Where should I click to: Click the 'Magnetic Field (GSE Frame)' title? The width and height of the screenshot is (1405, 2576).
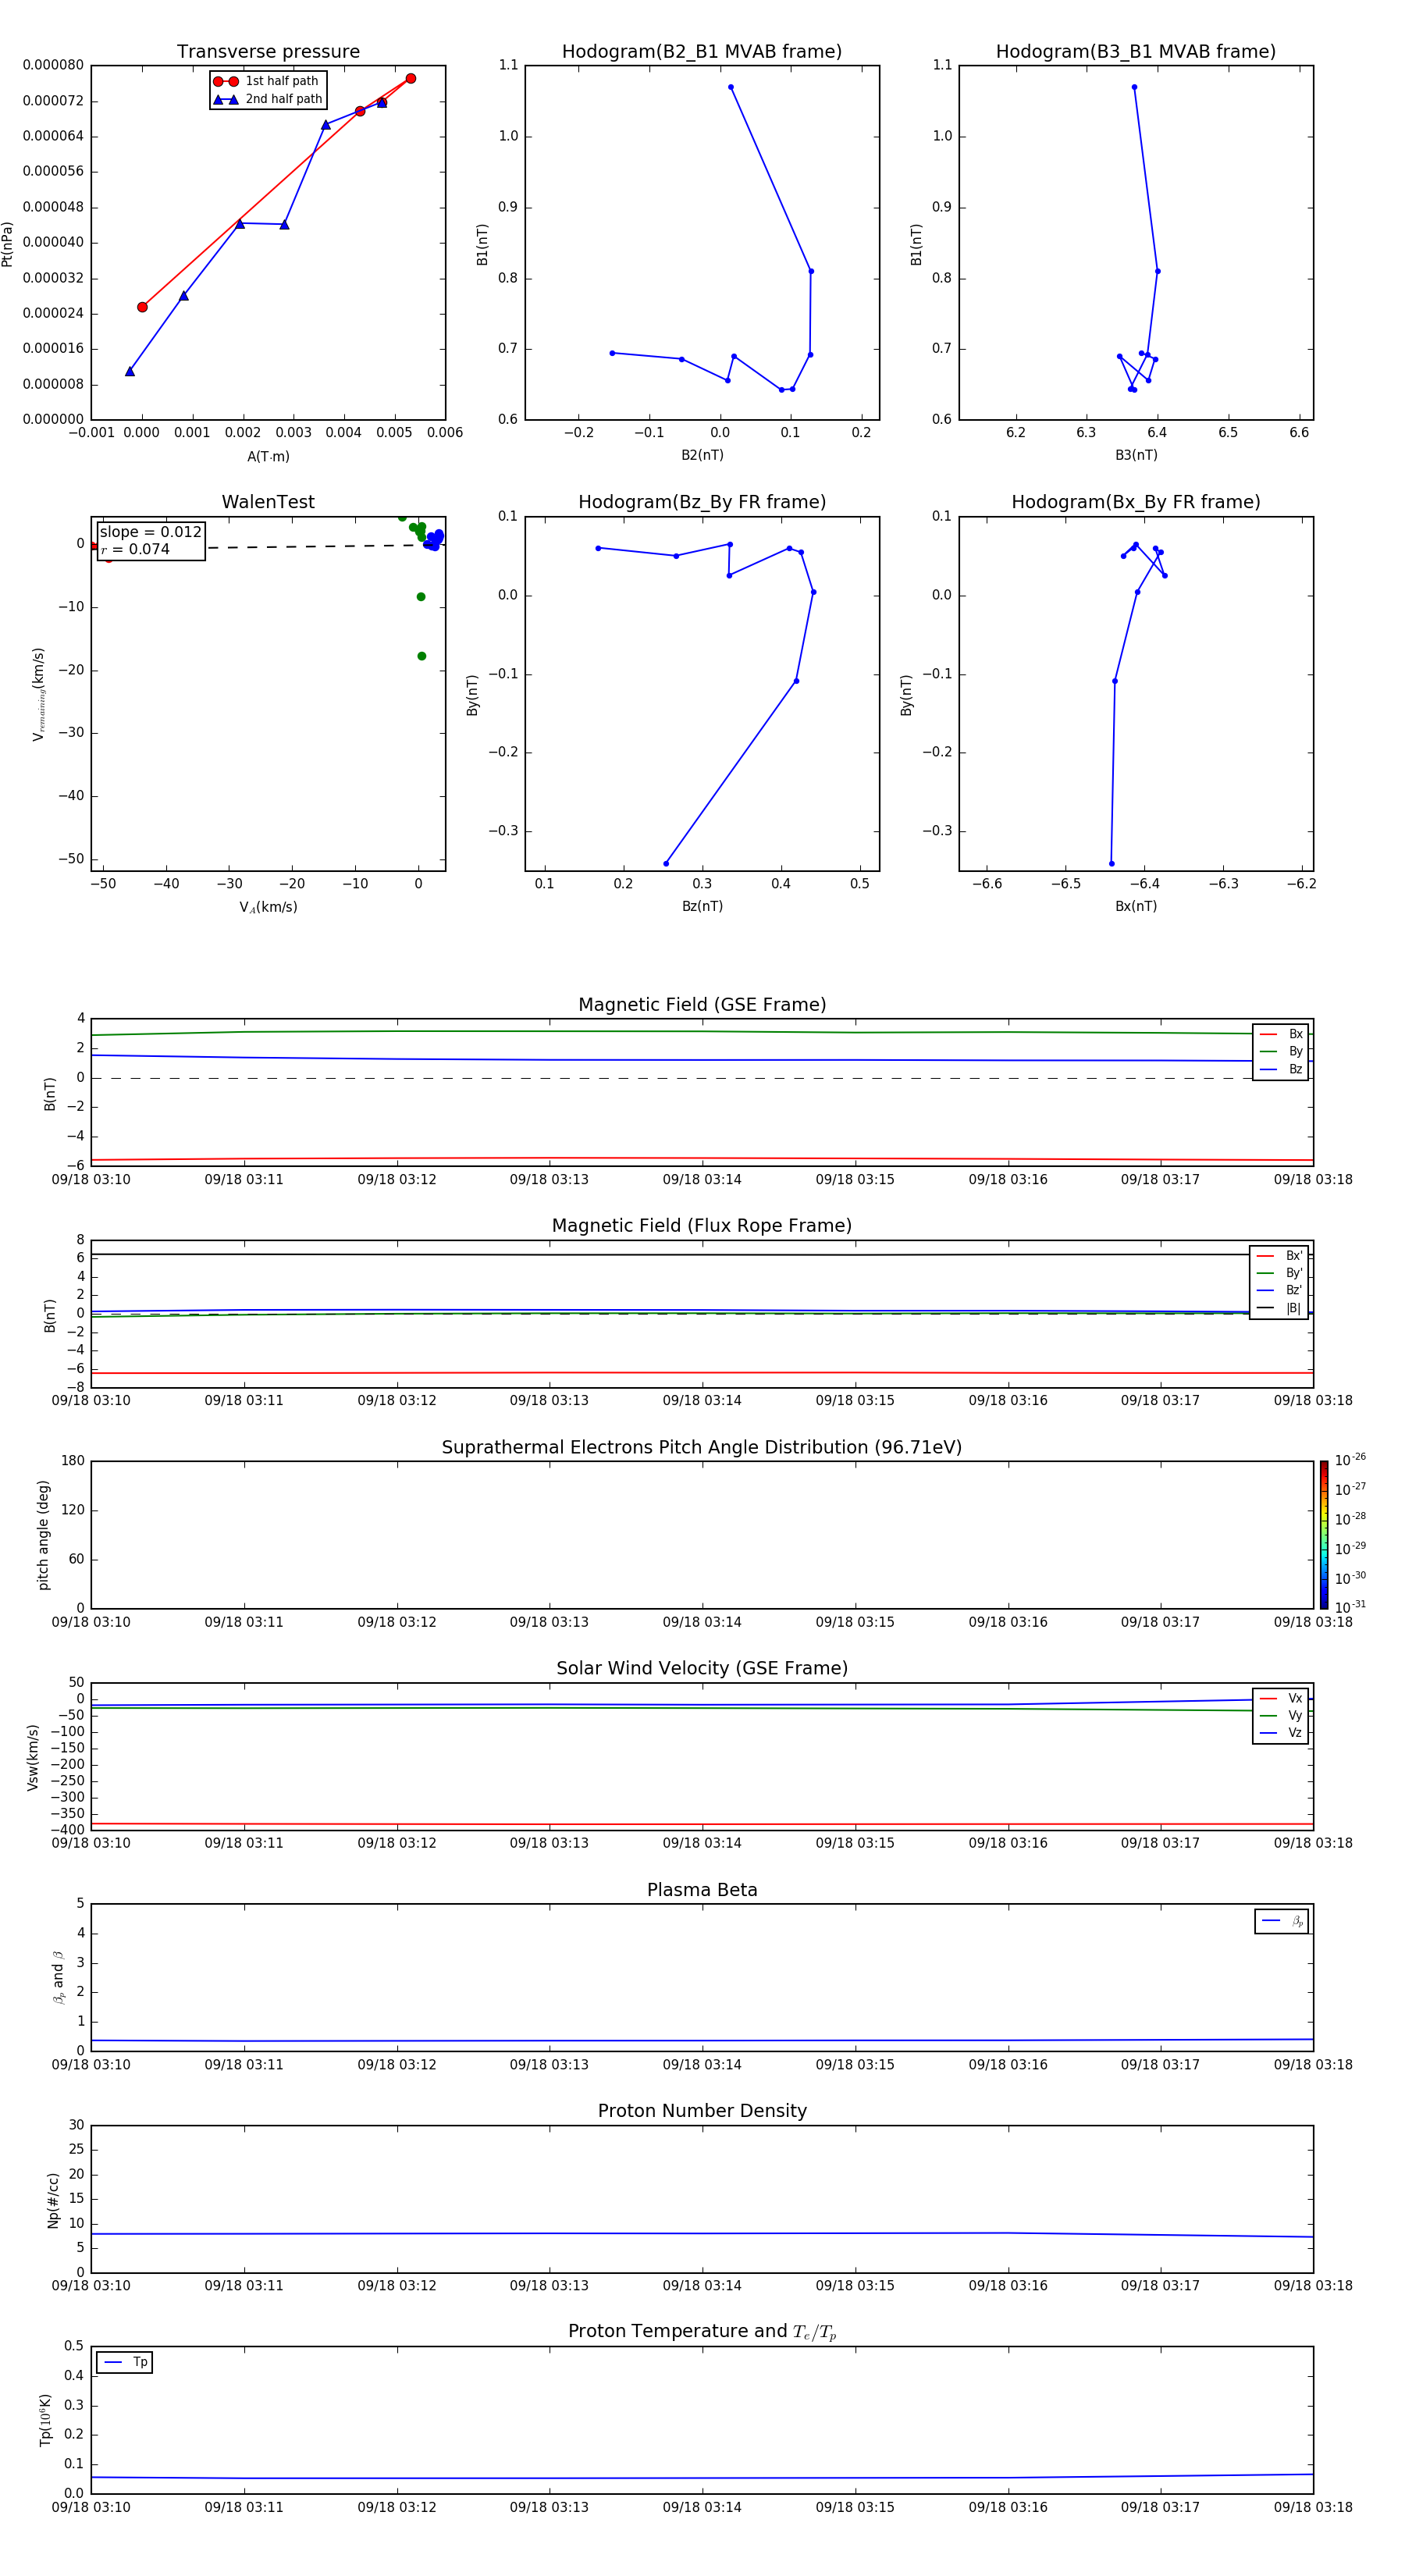(x=702, y=1005)
